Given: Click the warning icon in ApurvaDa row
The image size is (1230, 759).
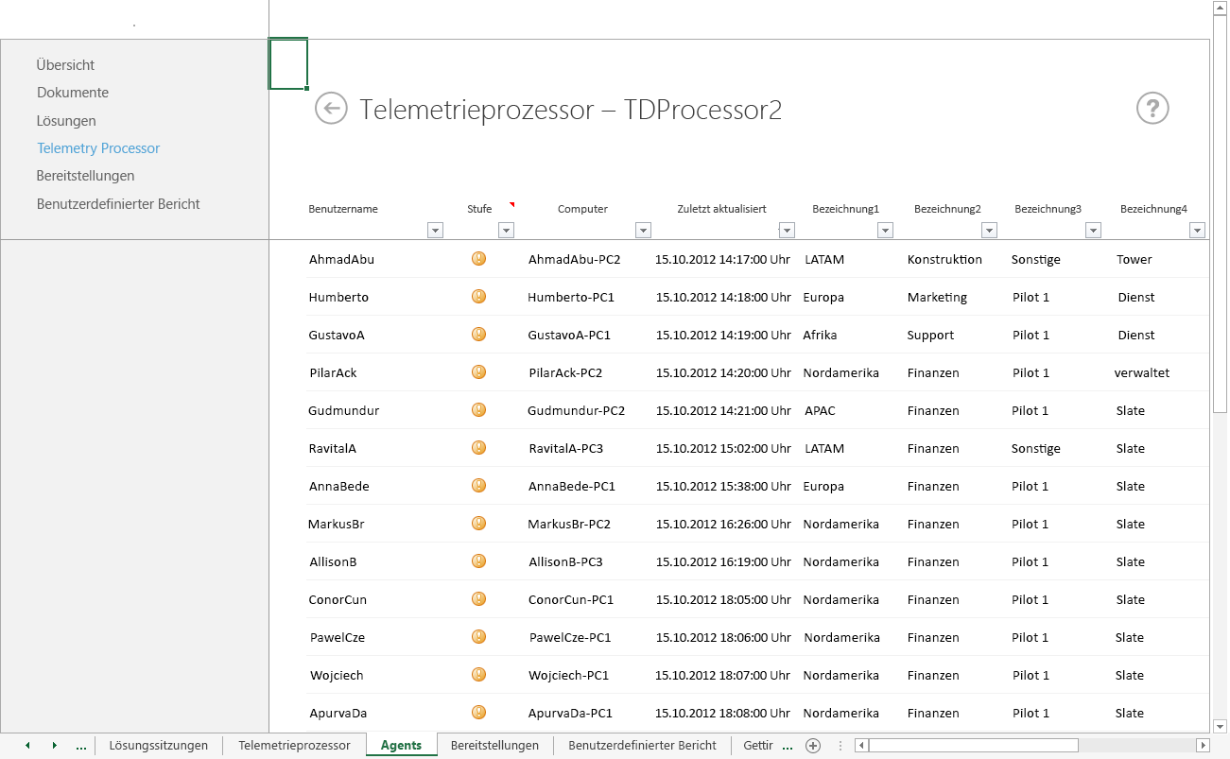Looking at the screenshot, I should pyautogui.click(x=478, y=713).
